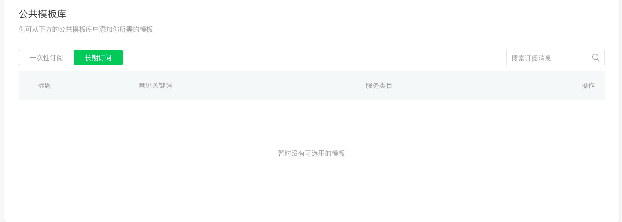Click the empty table body above the empty message
The image size is (622, 222).
[x=312, y=123]
